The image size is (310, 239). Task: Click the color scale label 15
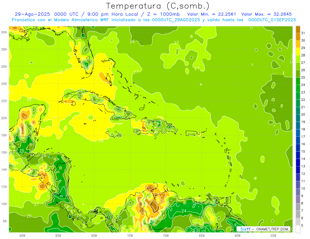(x=303, y=151)
